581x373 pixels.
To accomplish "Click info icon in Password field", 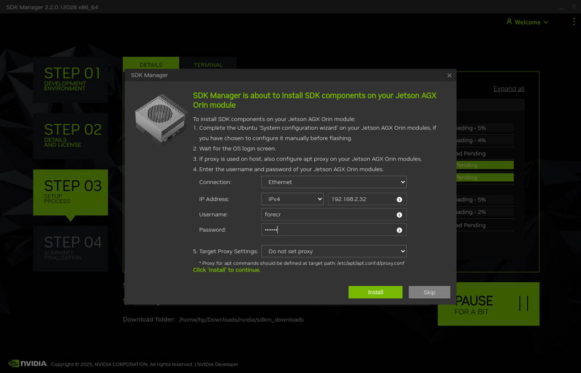I will (x=399, y=230).
